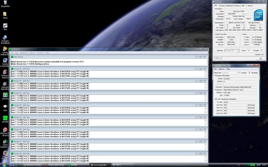Switch to the SPD tab in CPU-Z
This screenshot has height=167, width=268.
[x=243, y=6]
